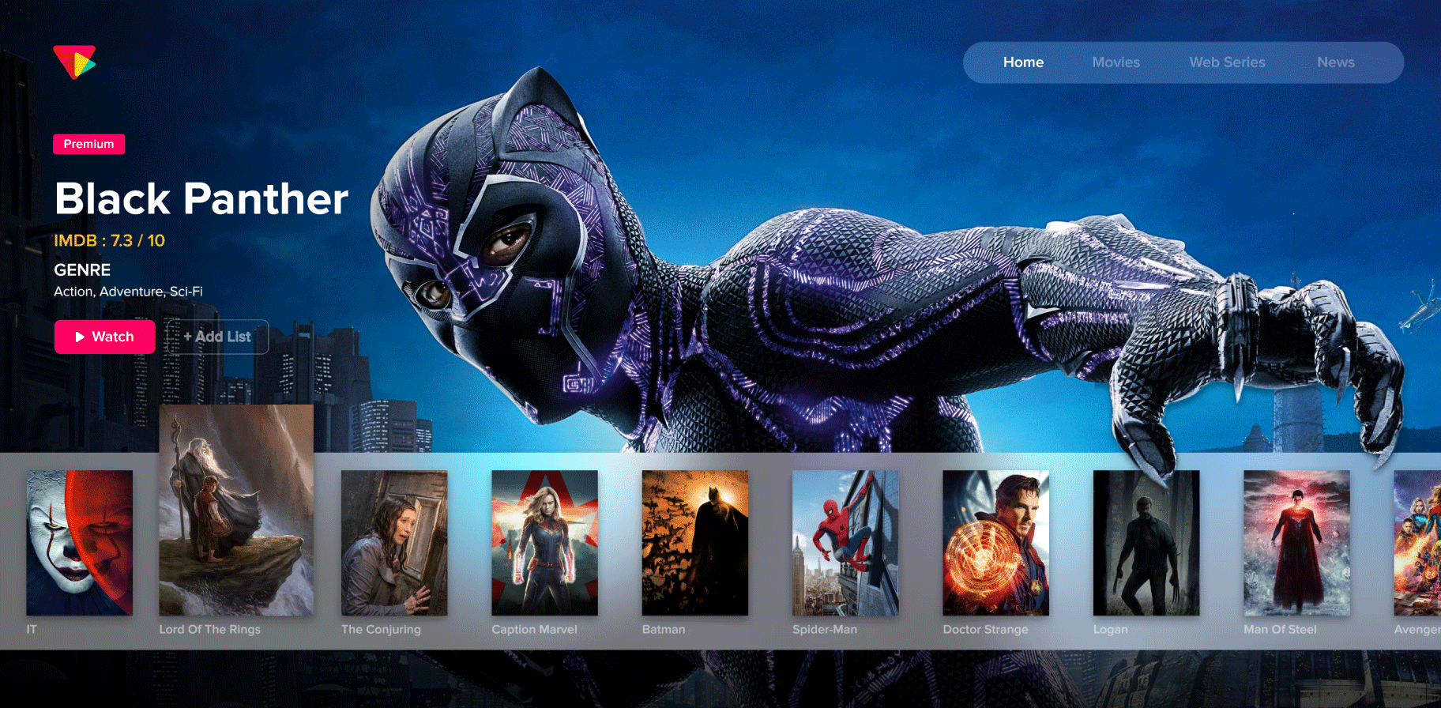Click the Premium badge
This screenshot has width=1441, height=708.
coord(88,144)
